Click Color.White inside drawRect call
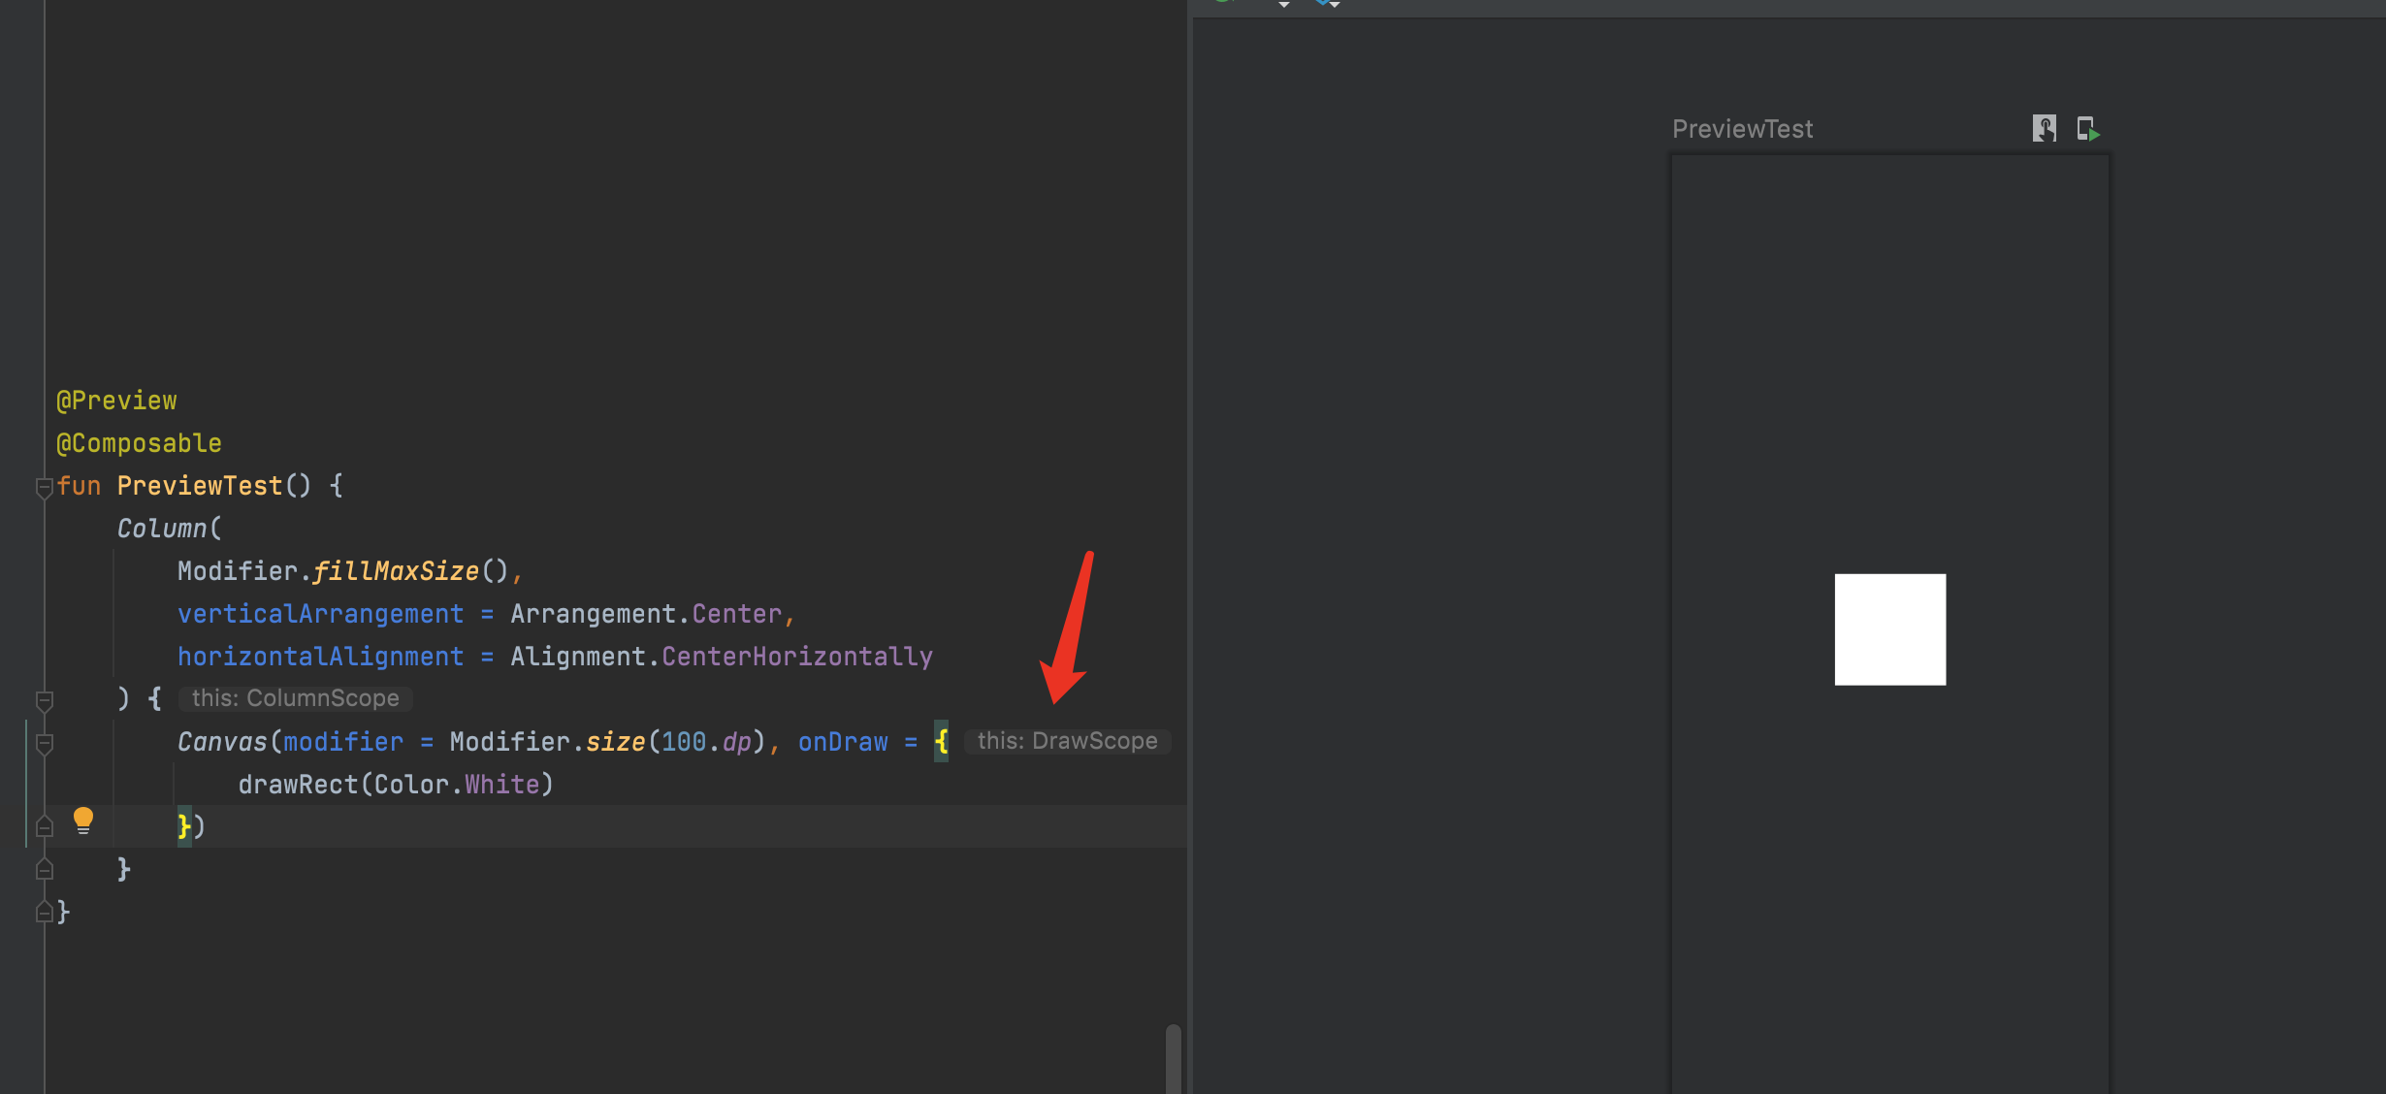The height and width of the screenshot is (1094, 2386). 457,785
